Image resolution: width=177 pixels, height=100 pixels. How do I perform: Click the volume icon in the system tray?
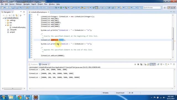[x=164, y=97]
